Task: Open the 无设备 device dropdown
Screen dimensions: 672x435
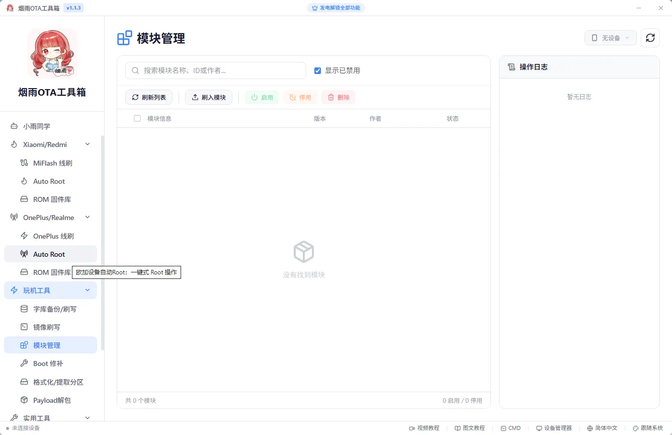Action: (x=611, y=38)
